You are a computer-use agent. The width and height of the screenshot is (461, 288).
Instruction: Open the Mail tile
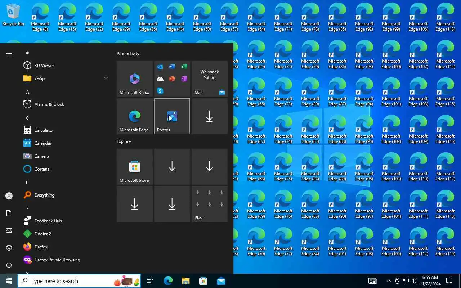pyautogui.click(x=210, y=79)
